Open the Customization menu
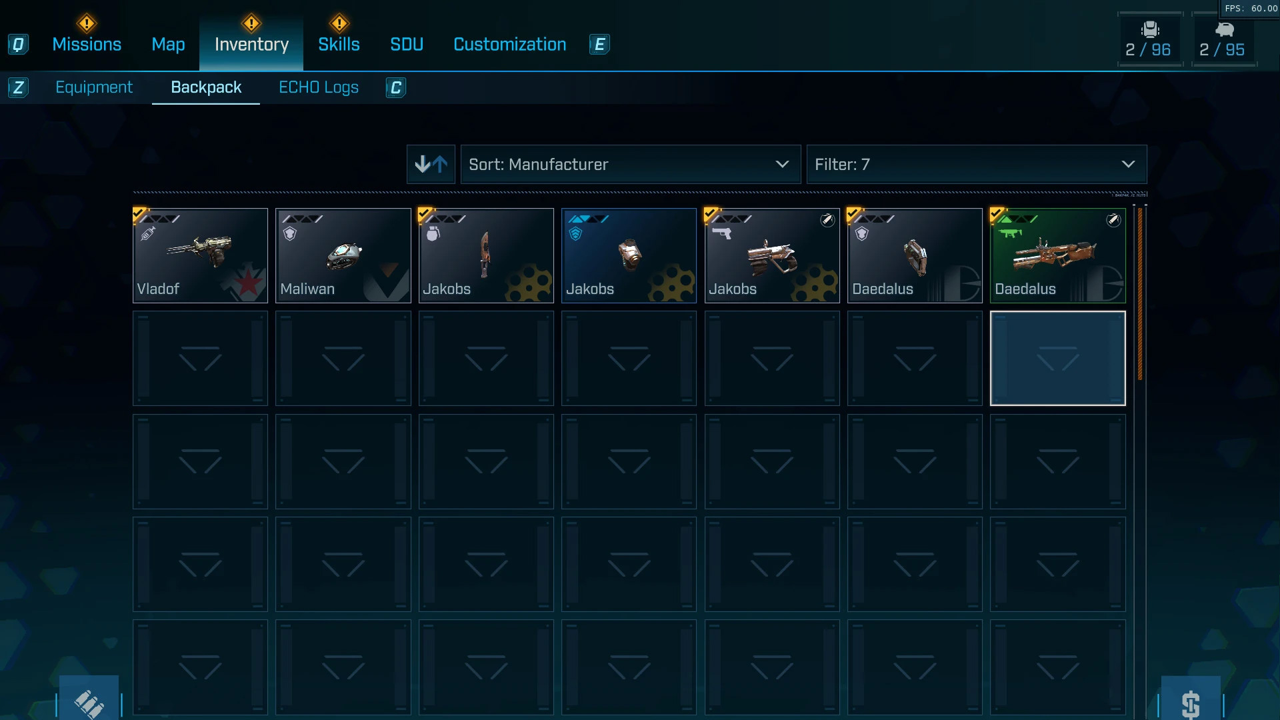The width and height of the screenshot is (1280, 720). (510, 45)
